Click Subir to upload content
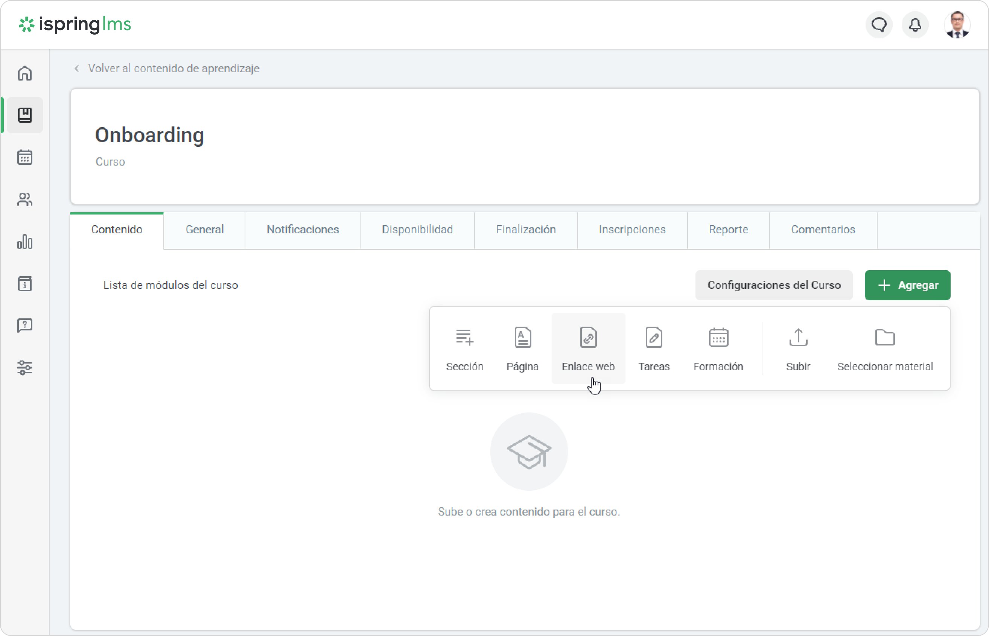Viewport: 989px width, 636px height. point(798,348)
